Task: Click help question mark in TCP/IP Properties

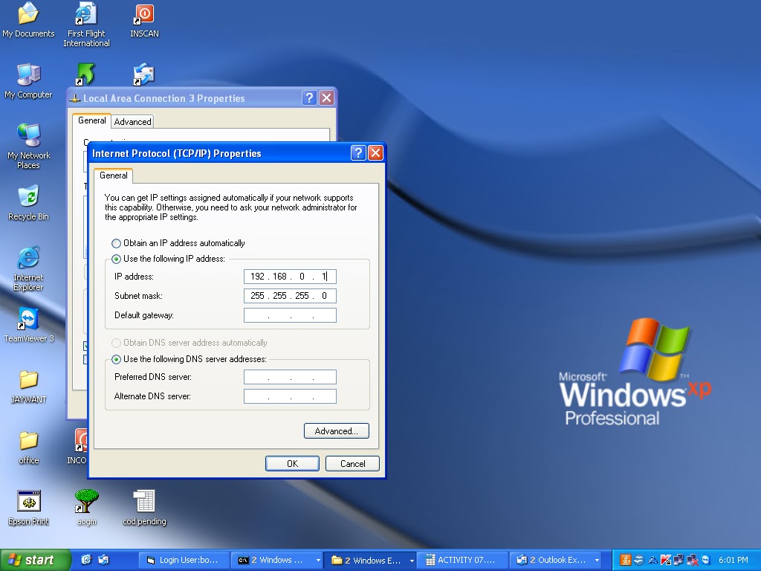Action: pos(357,153)
